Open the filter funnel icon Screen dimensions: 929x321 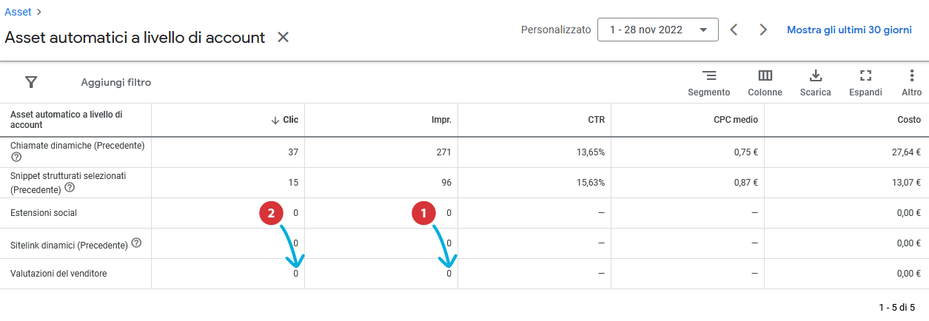31,82
